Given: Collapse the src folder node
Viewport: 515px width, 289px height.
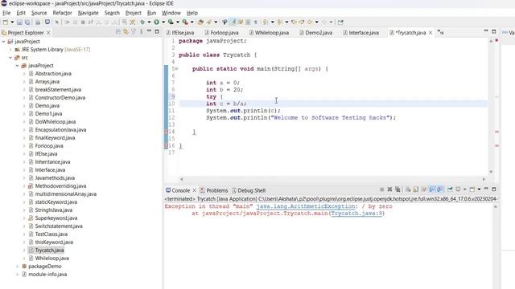Looking at the screenshot, I should pyautogui.click(x=10, y=58).
